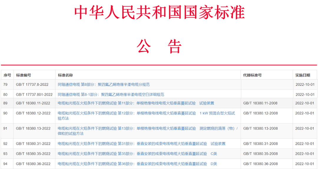Select the GB/T 18380.31-2022 standard number cell
Viewport: 318px width, 169px height.
click(33, 144)
